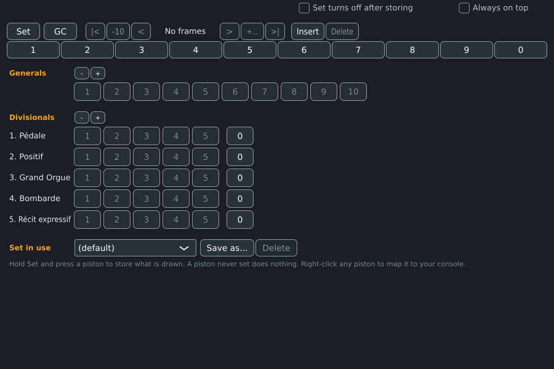Select wide numeric piston 5
The width and height of the screenshot is (554, 369).
[250, 50]
